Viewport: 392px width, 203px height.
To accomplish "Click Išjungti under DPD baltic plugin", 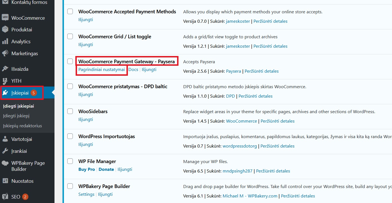I will coord(86,95).
